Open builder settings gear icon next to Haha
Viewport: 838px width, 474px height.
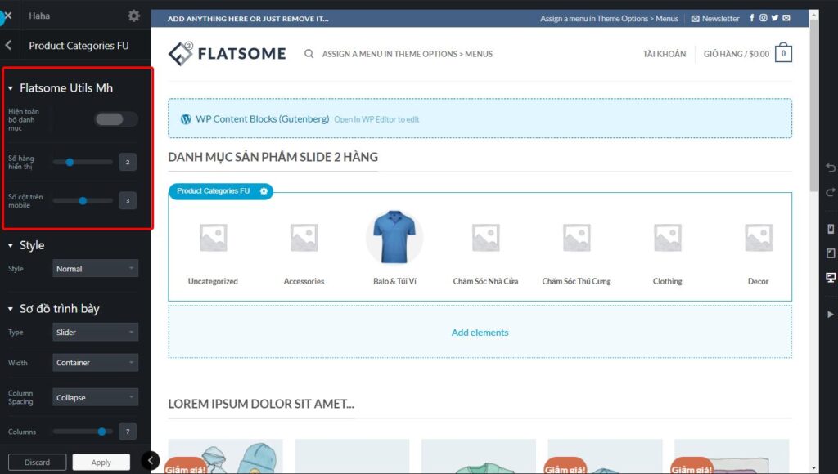(x=133, y=16)
